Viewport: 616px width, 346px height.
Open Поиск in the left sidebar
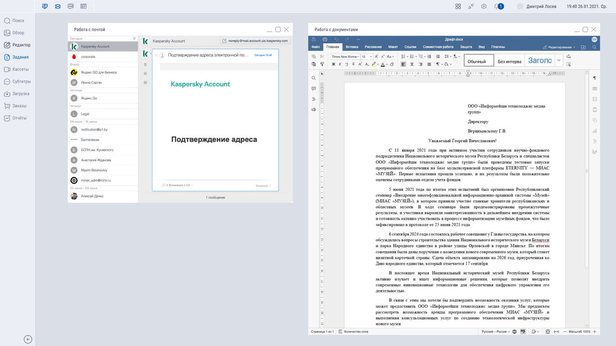(x=14, y=21)
